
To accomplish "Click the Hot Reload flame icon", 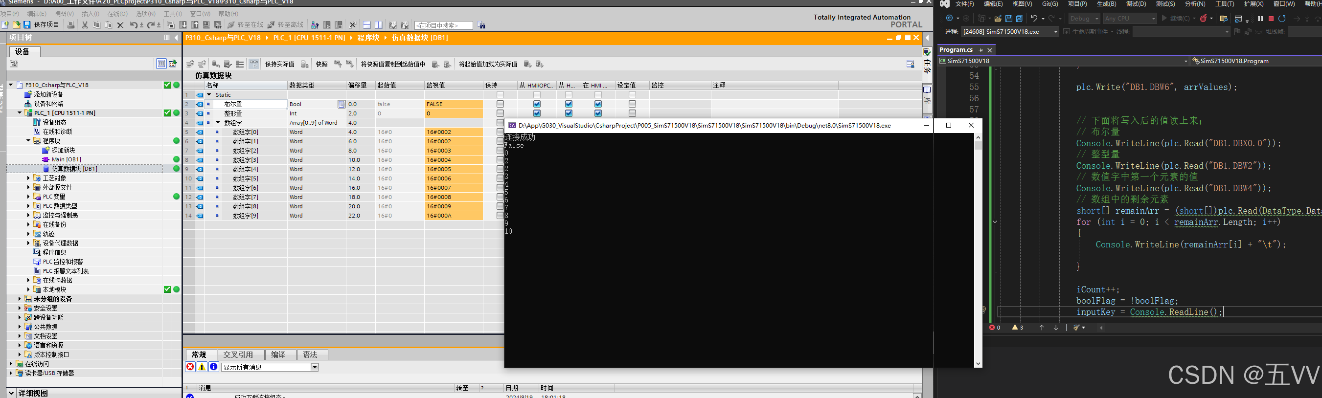I will [x=1204, y=19].
